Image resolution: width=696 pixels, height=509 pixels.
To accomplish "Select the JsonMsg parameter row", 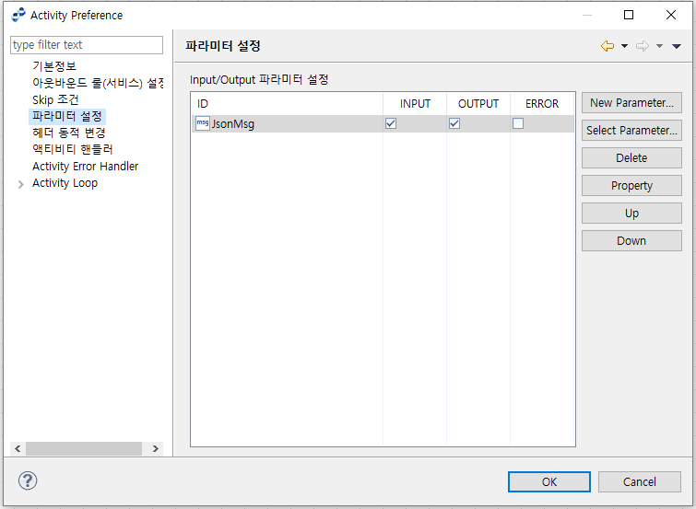I will point(383,123).
